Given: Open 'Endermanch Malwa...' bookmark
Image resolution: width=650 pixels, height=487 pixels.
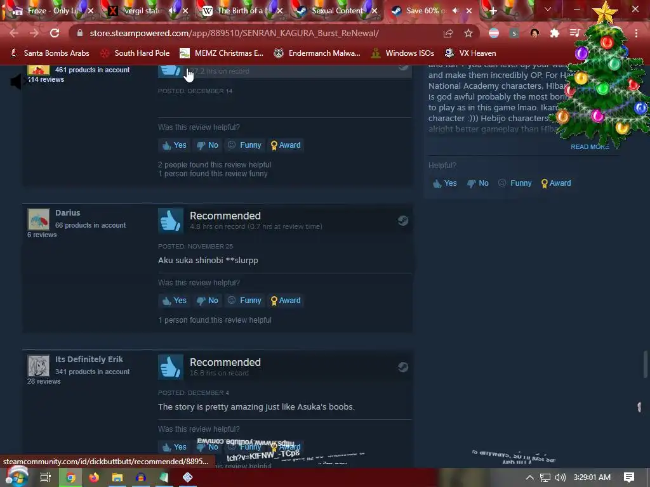Looking at the screenshot, I should pyautogui.click(x=317, y=53).
